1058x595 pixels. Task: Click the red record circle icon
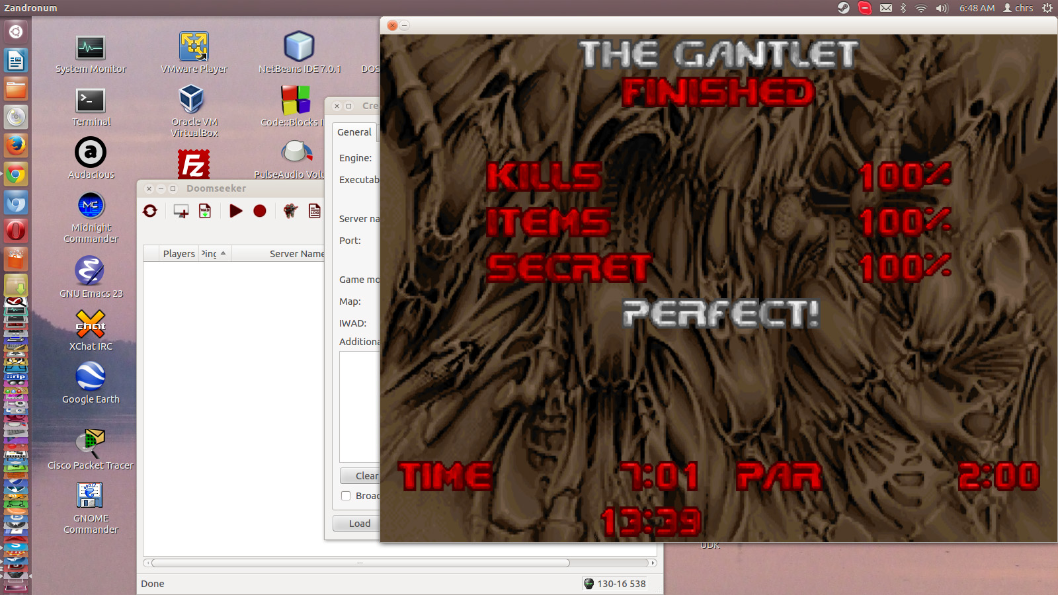click(260, 211)
